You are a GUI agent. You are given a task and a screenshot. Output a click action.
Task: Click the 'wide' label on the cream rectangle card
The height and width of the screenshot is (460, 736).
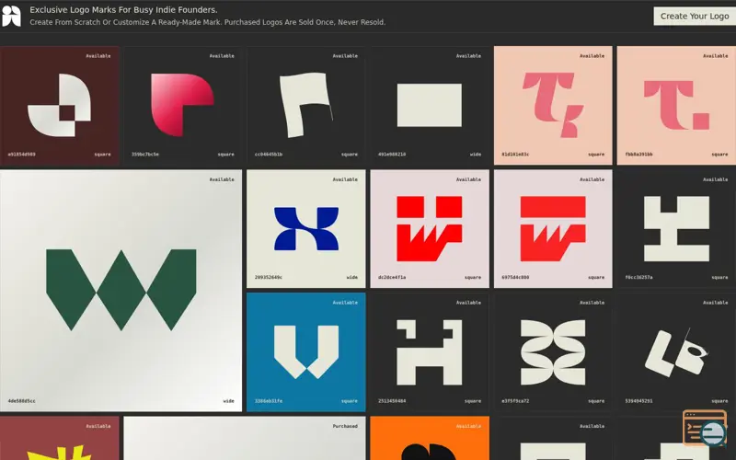(476, 154)
